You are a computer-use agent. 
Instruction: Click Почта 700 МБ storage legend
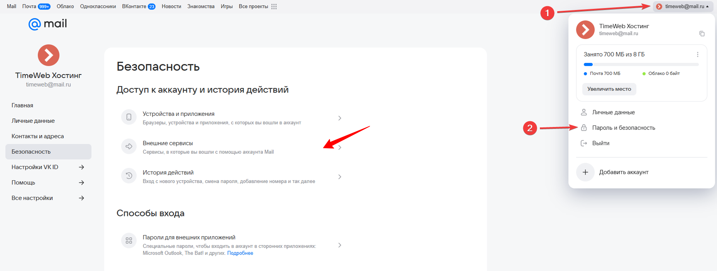pyautogui.click(x=602, y=73)
